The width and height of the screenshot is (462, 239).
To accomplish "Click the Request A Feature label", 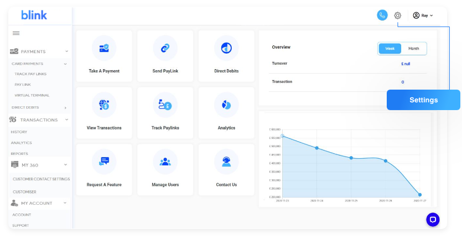I will (x=104, y=185).
